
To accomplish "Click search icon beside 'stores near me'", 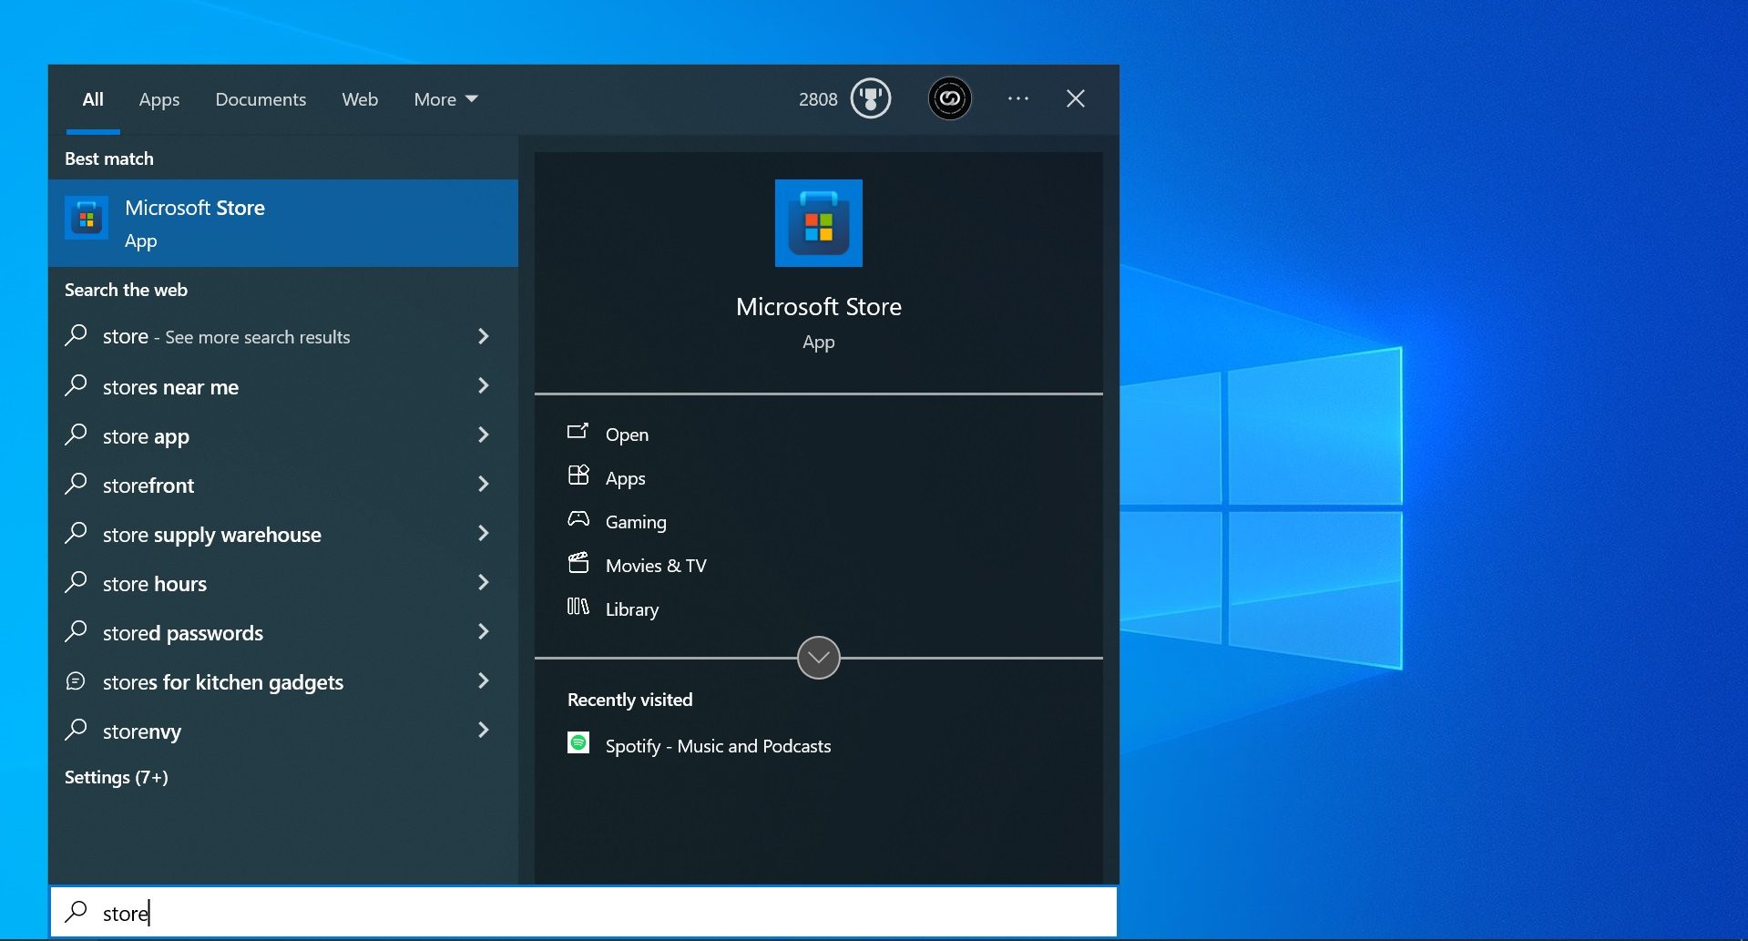I will 77,385.
